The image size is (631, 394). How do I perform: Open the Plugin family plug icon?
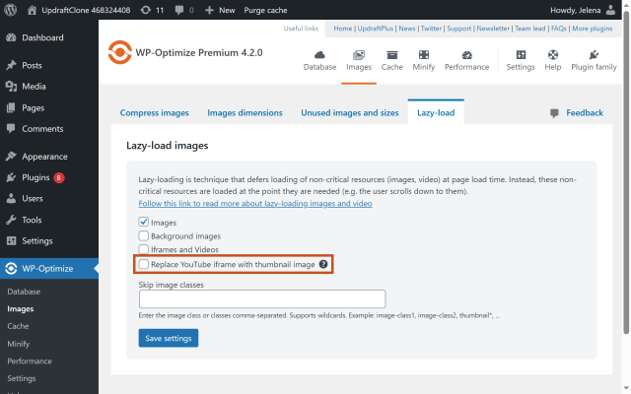click(x=594, y=55)
